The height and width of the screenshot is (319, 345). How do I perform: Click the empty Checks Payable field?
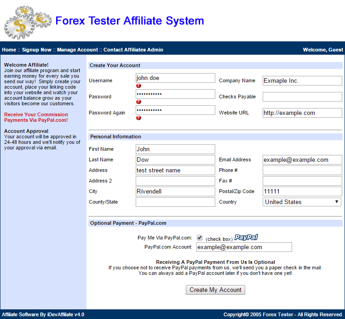pyautogui.click(x=302, y=97)
